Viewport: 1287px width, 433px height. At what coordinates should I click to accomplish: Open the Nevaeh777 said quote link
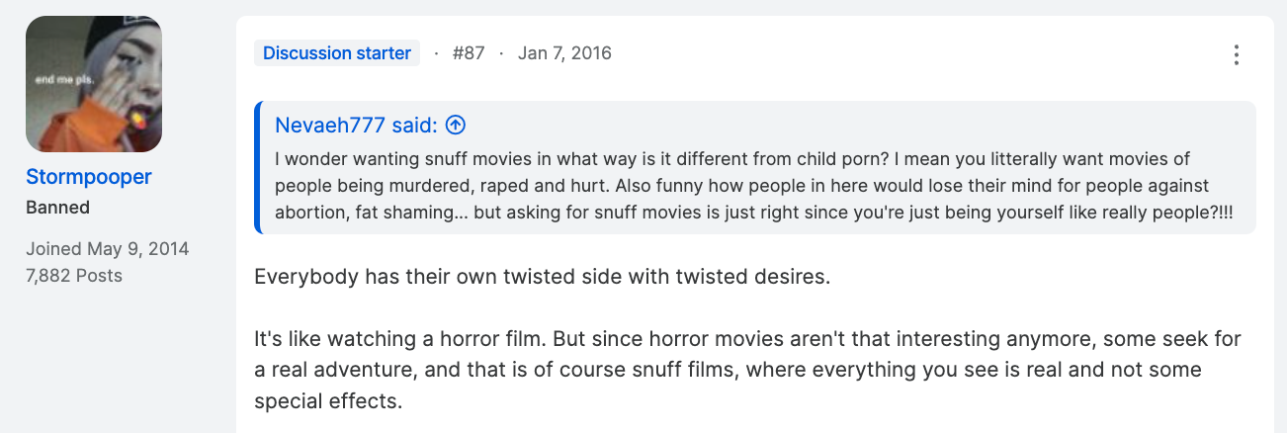pos(356,126)
